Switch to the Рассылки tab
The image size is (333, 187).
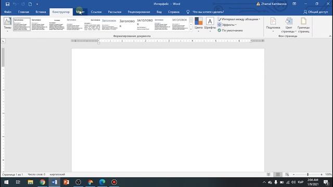114,12
